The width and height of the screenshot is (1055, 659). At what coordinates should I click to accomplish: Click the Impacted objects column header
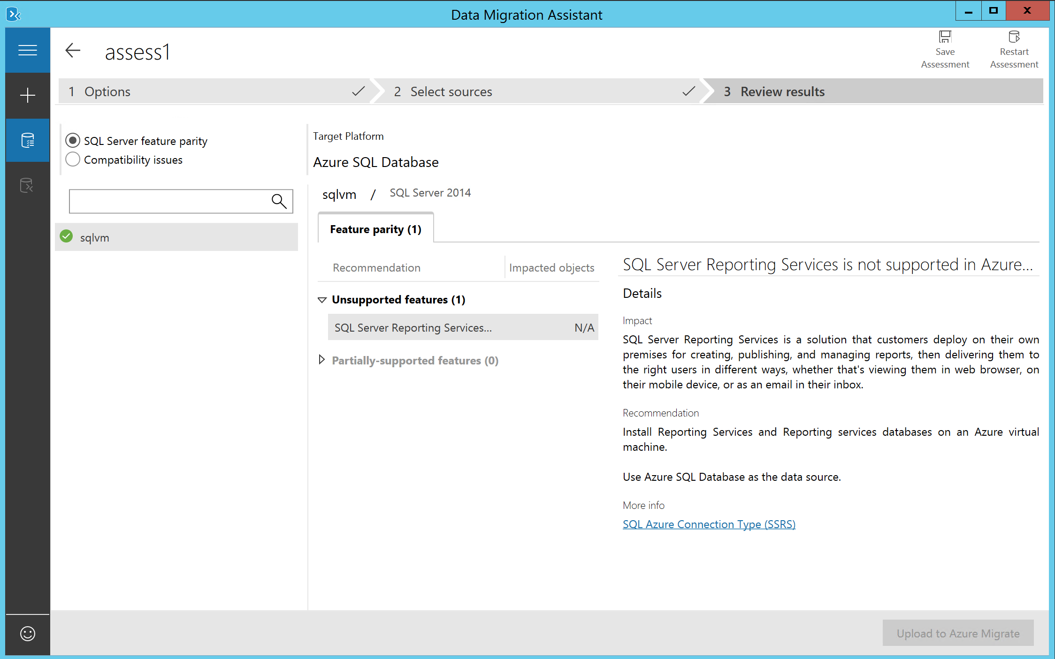pyautogui.click(x=551, y=268)
